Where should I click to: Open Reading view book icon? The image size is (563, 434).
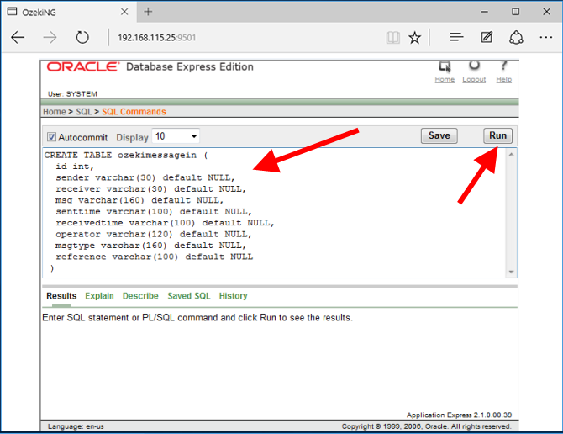392,37
